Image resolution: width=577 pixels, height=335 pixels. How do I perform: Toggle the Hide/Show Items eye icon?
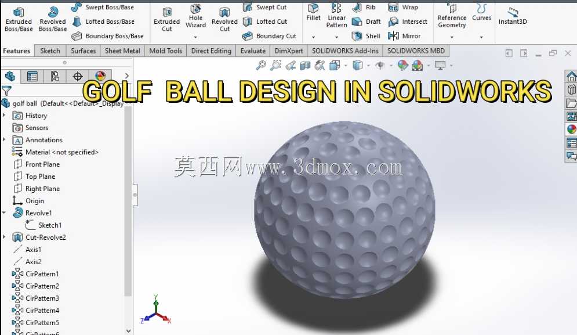click(380, 66)
